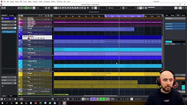Open the Beat grid type dropdown
Screen dimensions: 187x105
(x=115, y=8)
